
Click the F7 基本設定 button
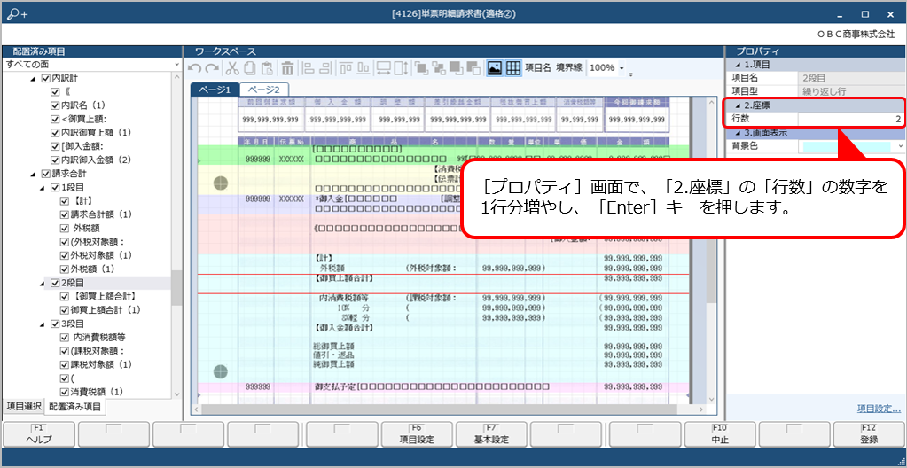491,433
